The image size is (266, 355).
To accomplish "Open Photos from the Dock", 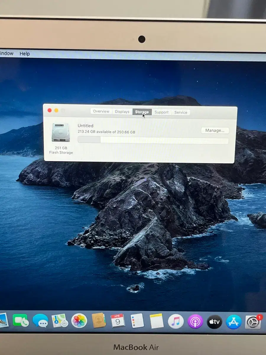I will coord(79,321).
